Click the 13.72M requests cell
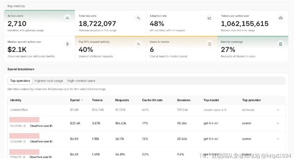Image resolution: width=294 pixels, height=160 pixels. tap(120, 110)
